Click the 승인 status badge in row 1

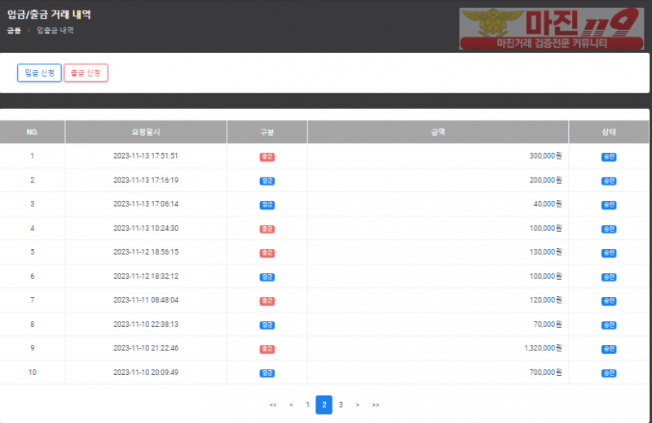coord(609,156)
